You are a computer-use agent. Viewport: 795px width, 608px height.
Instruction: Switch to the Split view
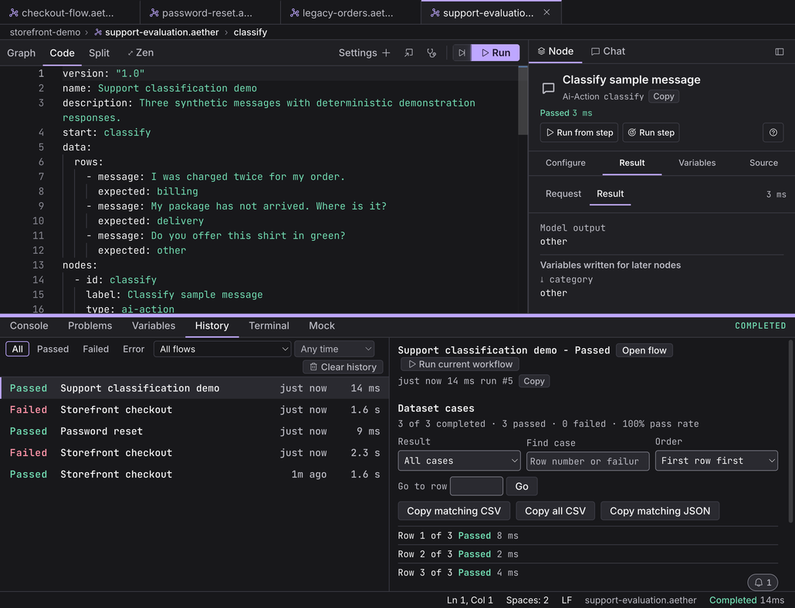point(99,52)
